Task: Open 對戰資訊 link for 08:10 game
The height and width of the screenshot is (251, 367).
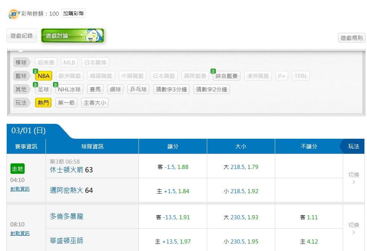Action: 20,233
